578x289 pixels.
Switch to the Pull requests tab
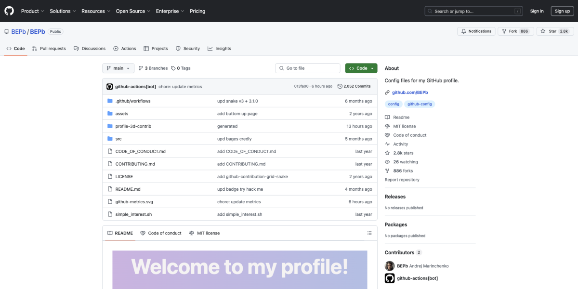[49, 49]
